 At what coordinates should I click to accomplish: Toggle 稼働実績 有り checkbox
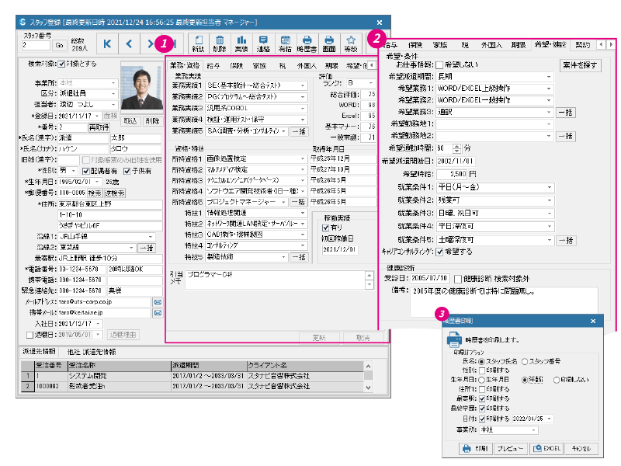pos(325,228)
